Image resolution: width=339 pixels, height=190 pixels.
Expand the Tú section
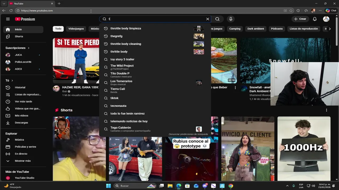point(9,80)
